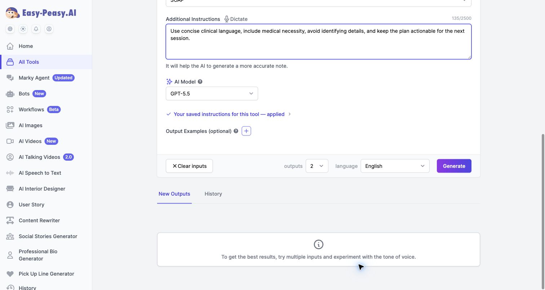
Task: Open the language English dropdown
Action: click(395, 166)
